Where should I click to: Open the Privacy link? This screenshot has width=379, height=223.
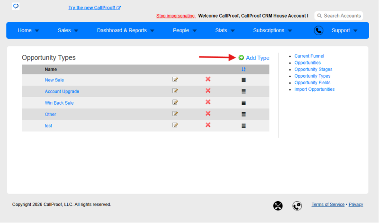point(356,205)
